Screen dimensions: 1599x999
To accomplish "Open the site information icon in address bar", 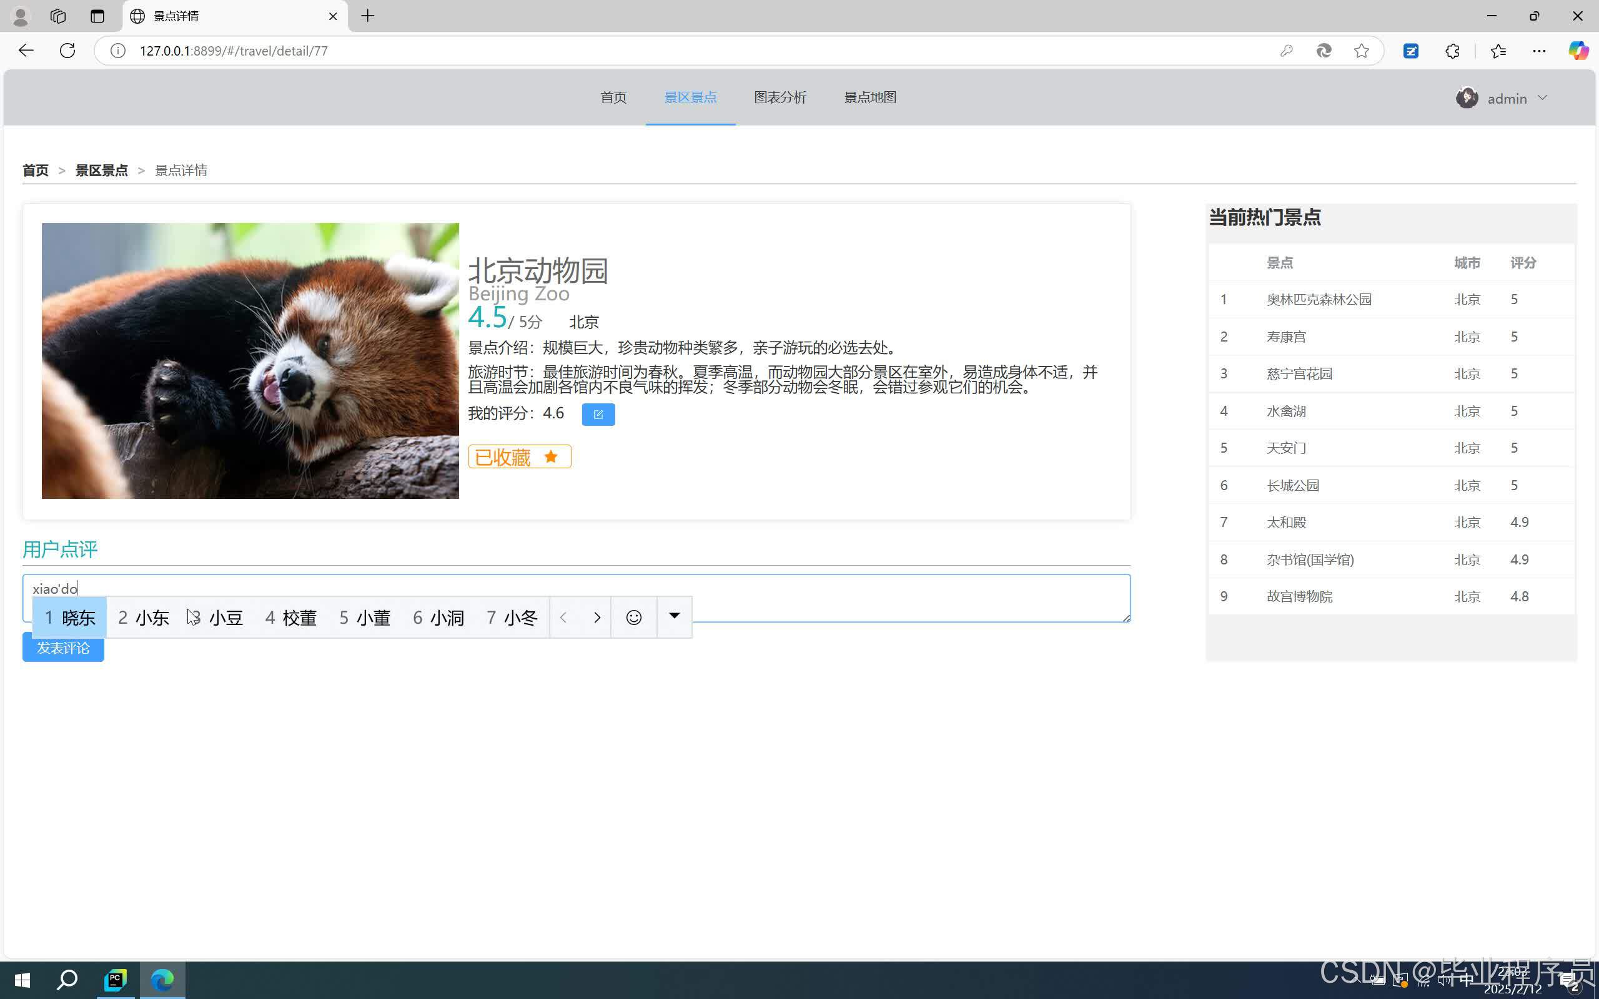I will pyautogui.click(x=117, y=51).
